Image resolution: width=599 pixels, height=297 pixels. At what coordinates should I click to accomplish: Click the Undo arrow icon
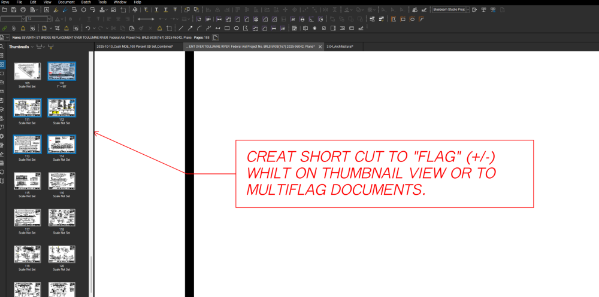87,28
